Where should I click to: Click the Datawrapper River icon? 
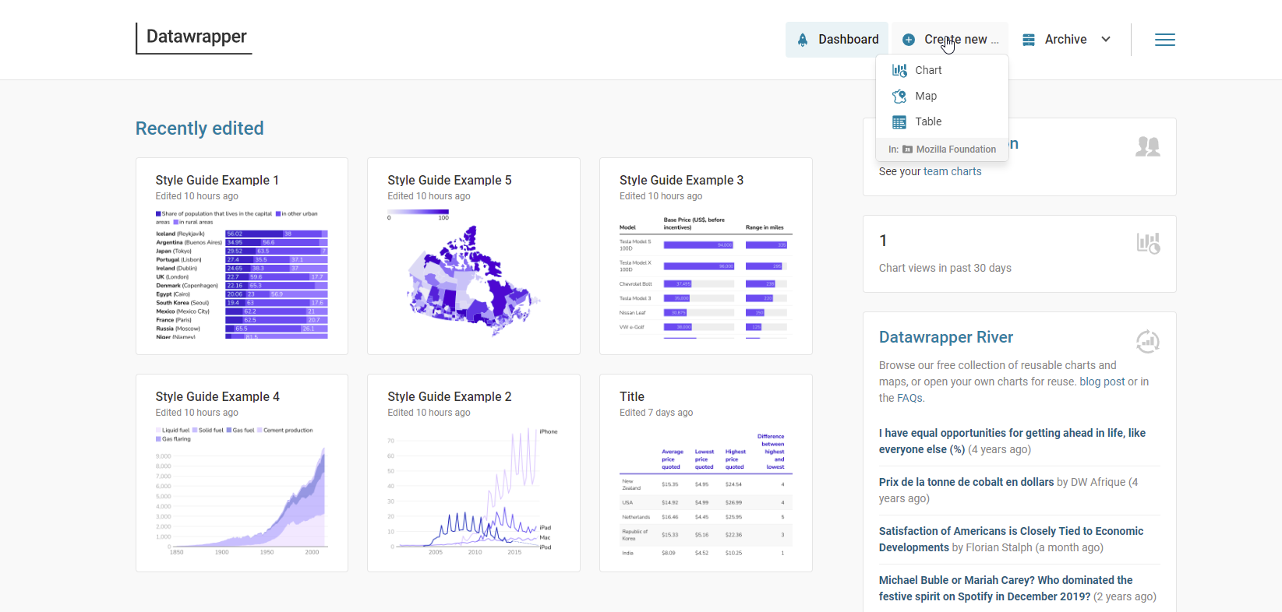click(x=1147, y=341)
